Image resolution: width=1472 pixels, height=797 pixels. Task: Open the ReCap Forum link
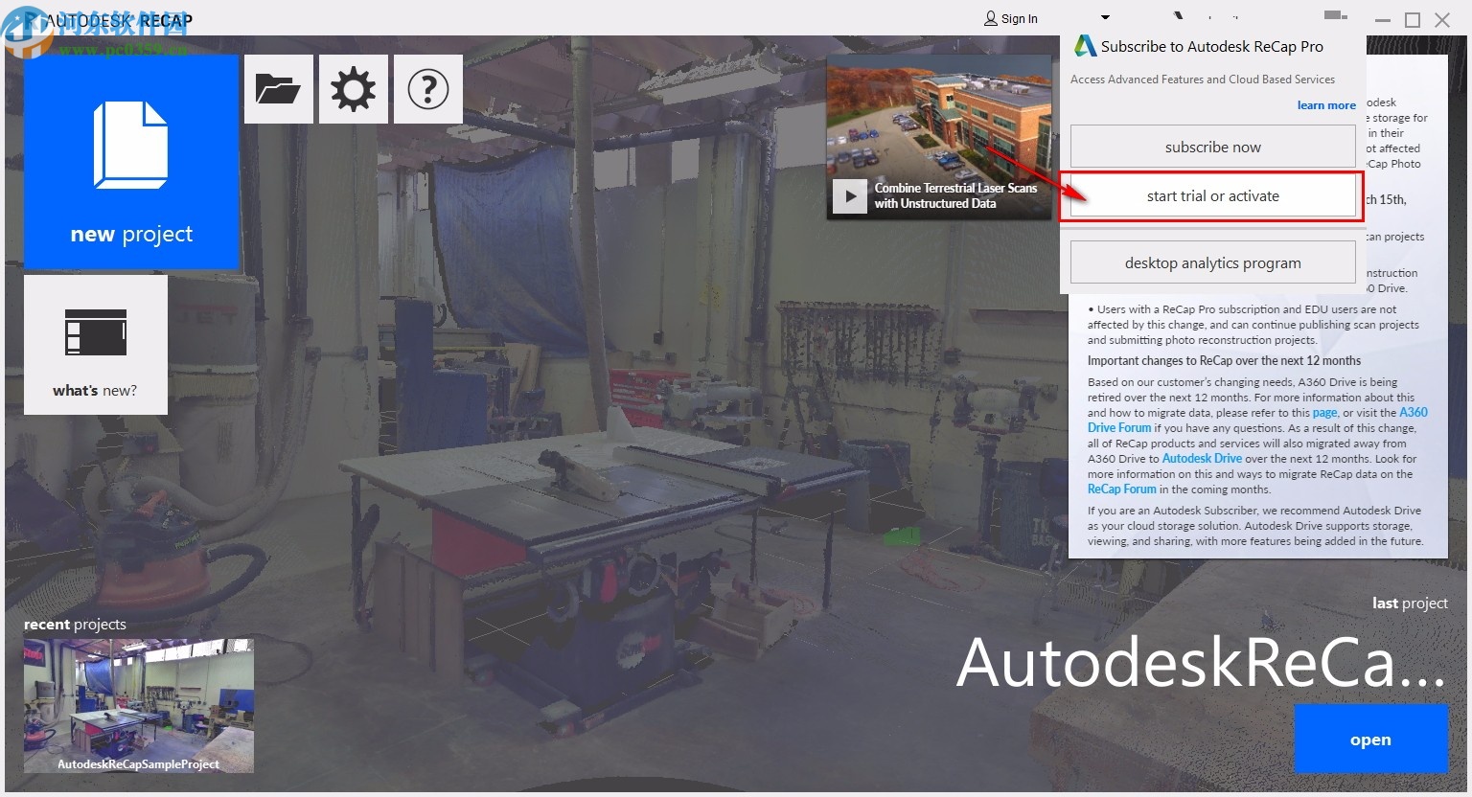pos(1121,489)
